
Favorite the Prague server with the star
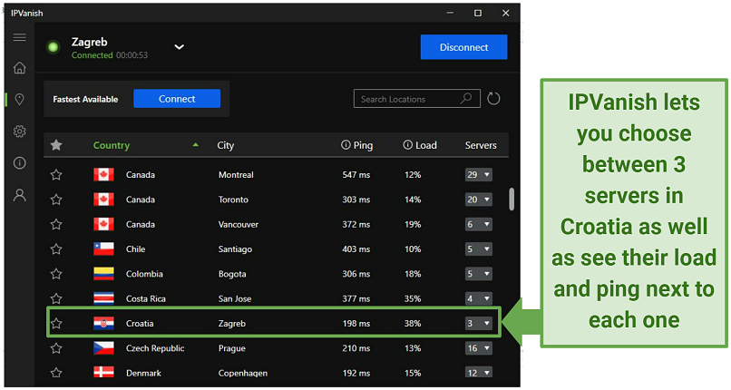[x=56, y=348]
